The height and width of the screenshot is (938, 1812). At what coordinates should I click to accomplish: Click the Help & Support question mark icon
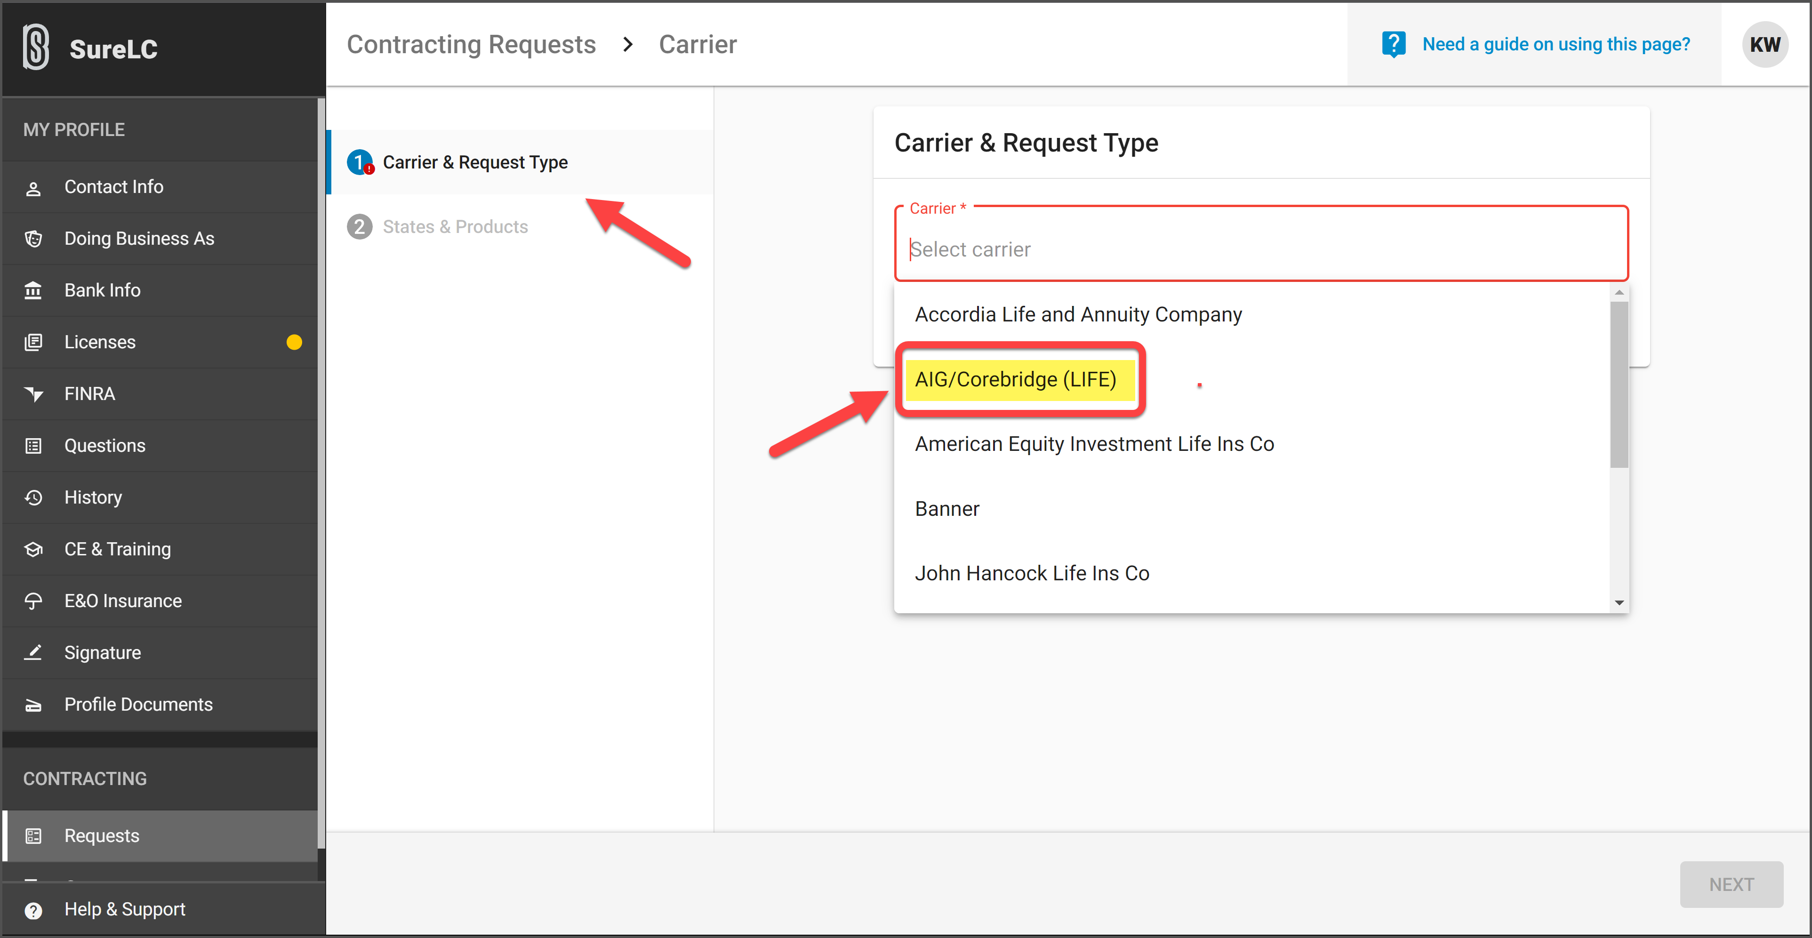click(33, 910)
